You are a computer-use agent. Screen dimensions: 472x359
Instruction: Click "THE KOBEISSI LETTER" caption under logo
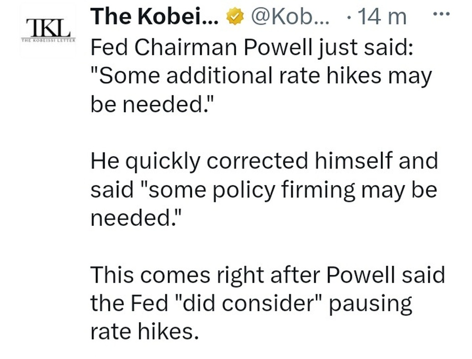tap(48, 40)
